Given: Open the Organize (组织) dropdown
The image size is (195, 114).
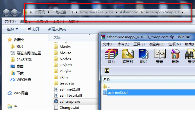Looking at the screenshot, I should 12,29.
